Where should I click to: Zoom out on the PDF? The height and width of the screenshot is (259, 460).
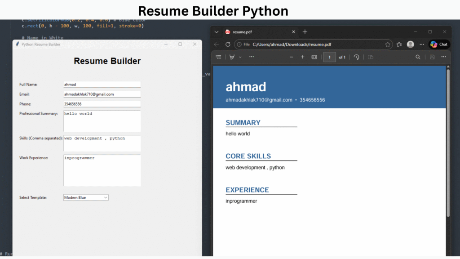point(291,57)
